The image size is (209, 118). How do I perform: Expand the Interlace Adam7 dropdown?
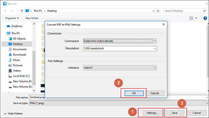click(x=155, y=68)
